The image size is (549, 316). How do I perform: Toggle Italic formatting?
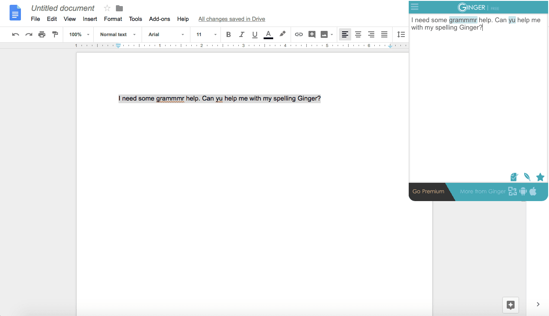coord(241,34)
